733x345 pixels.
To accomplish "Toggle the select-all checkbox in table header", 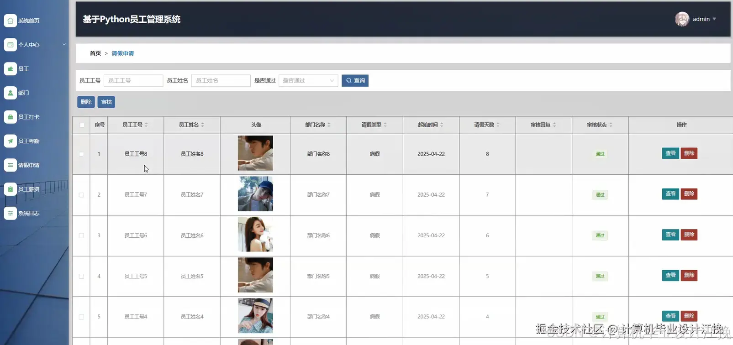I will 82,125.
